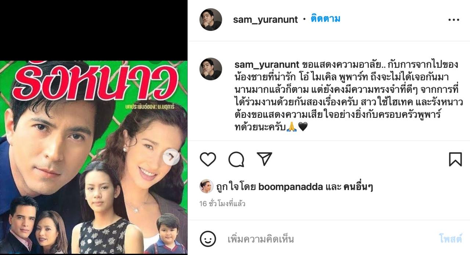Open sam_yuranunt username in header
Screen dimensions: 470x255
[265, 19]
